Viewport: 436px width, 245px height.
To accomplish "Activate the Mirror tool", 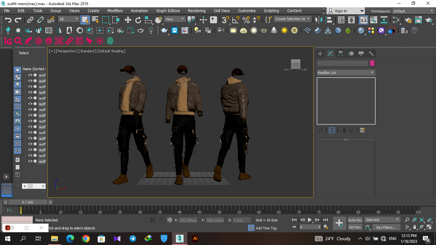I will point(318,20).
